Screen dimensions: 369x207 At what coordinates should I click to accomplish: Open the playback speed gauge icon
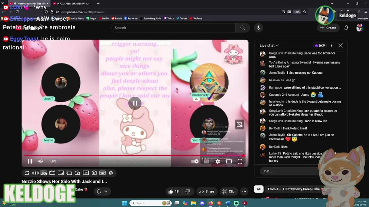(x=77, y=173)
